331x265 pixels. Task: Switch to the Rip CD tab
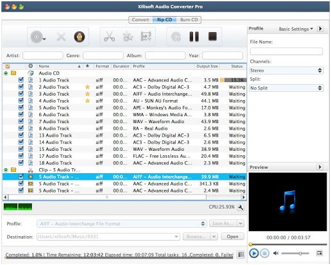click(164, 20)
